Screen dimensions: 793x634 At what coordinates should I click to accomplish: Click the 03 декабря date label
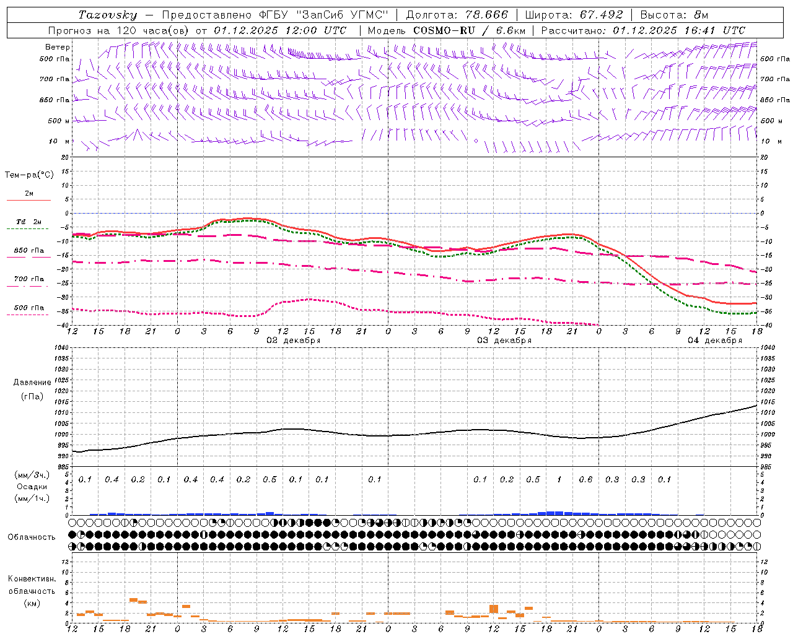coord(504,341)
